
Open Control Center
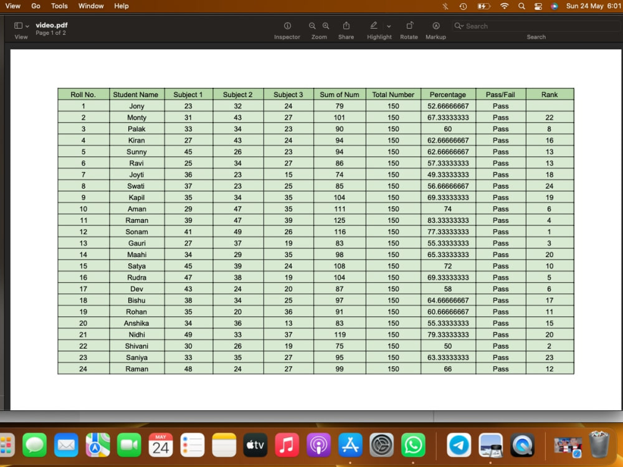[538, 6]
